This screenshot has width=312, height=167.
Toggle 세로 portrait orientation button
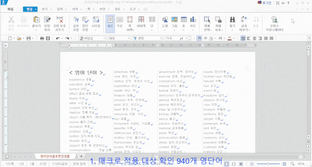point(110,23)
